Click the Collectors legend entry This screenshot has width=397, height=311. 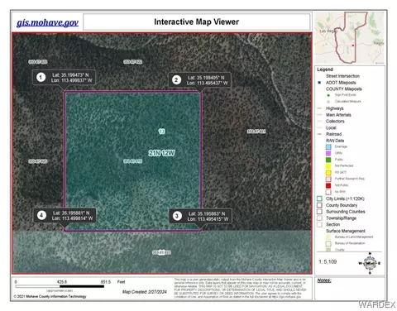pyautogui.click(x=335, y=121)
